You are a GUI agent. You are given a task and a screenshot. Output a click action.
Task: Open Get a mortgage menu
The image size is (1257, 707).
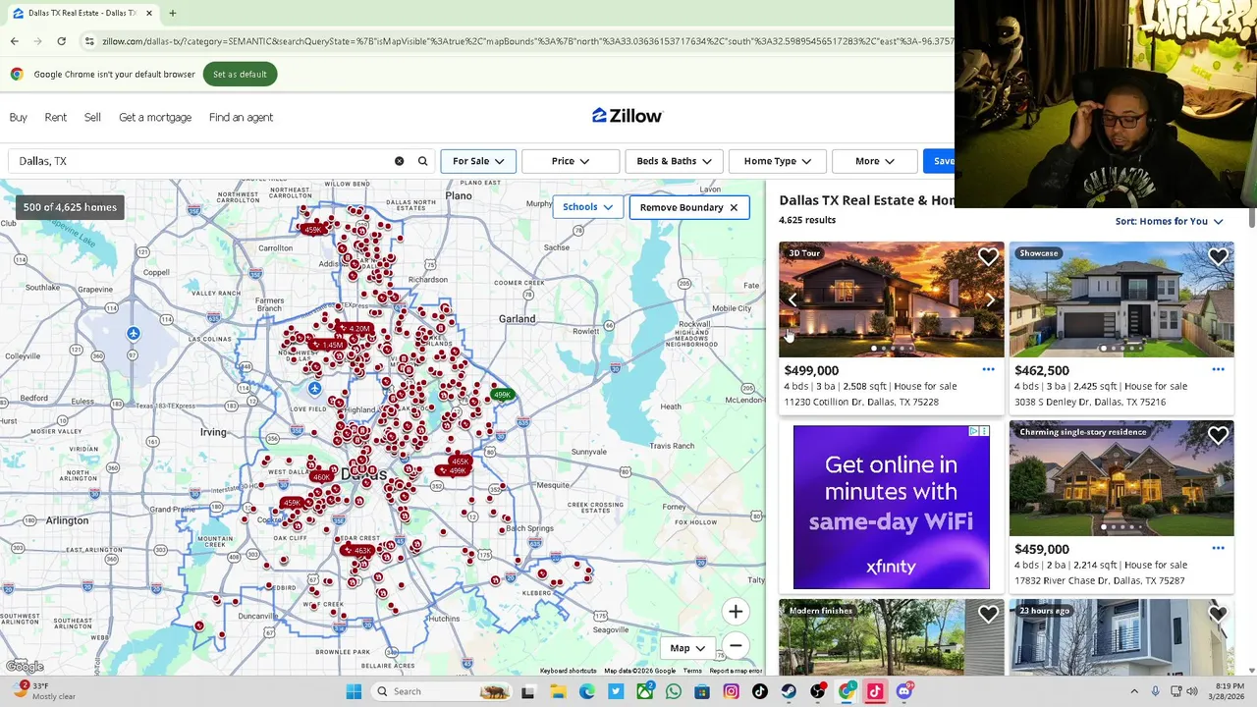click(x=155, y=117)
